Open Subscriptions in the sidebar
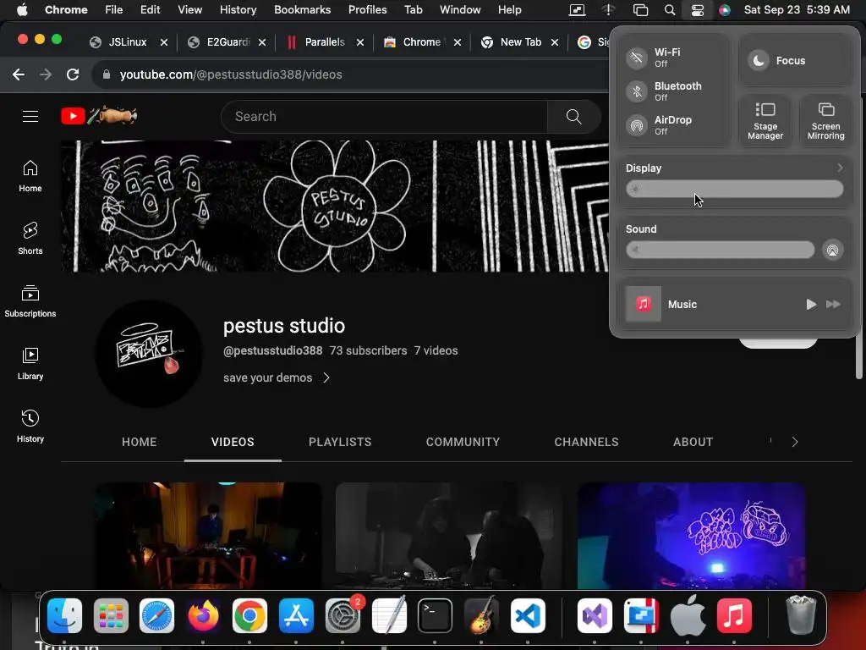Screen dimensions: 866x650 [30, 301]
